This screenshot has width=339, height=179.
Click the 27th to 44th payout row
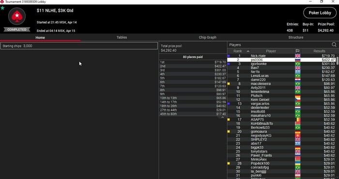193,110
